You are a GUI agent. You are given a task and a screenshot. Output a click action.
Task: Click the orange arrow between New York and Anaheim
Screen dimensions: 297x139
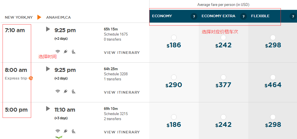click(39, 17)
